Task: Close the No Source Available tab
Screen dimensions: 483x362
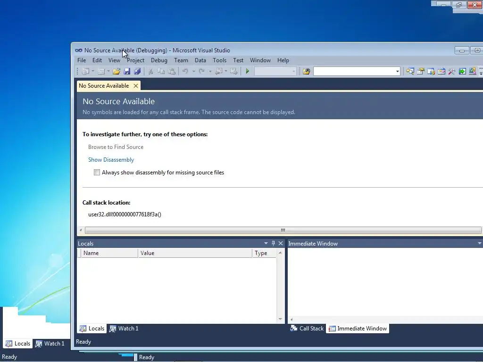Action: tap(135, 86)
